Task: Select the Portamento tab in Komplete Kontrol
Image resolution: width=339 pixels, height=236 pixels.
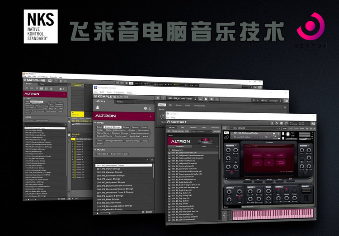Action: coord(199,106)
